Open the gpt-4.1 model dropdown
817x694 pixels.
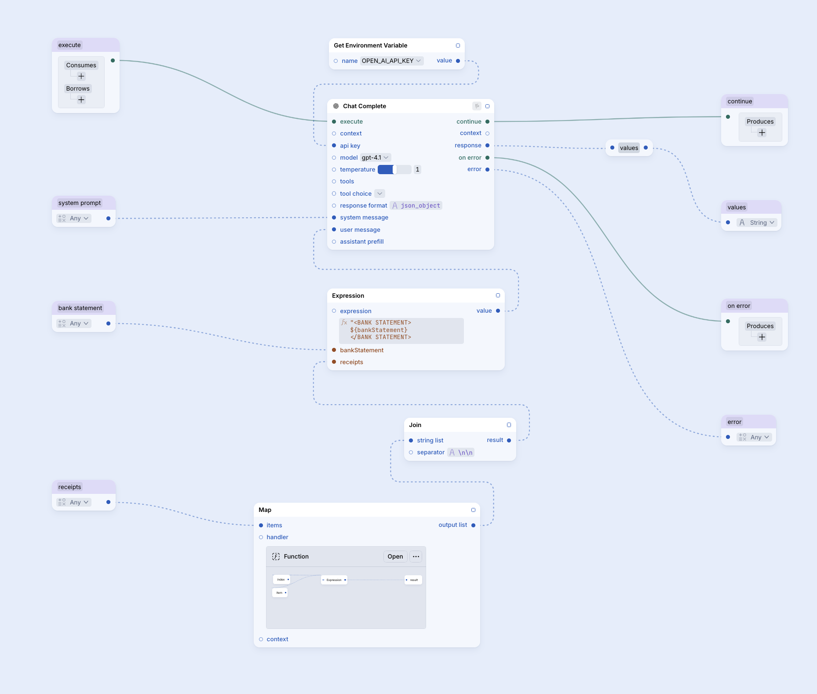376,157
